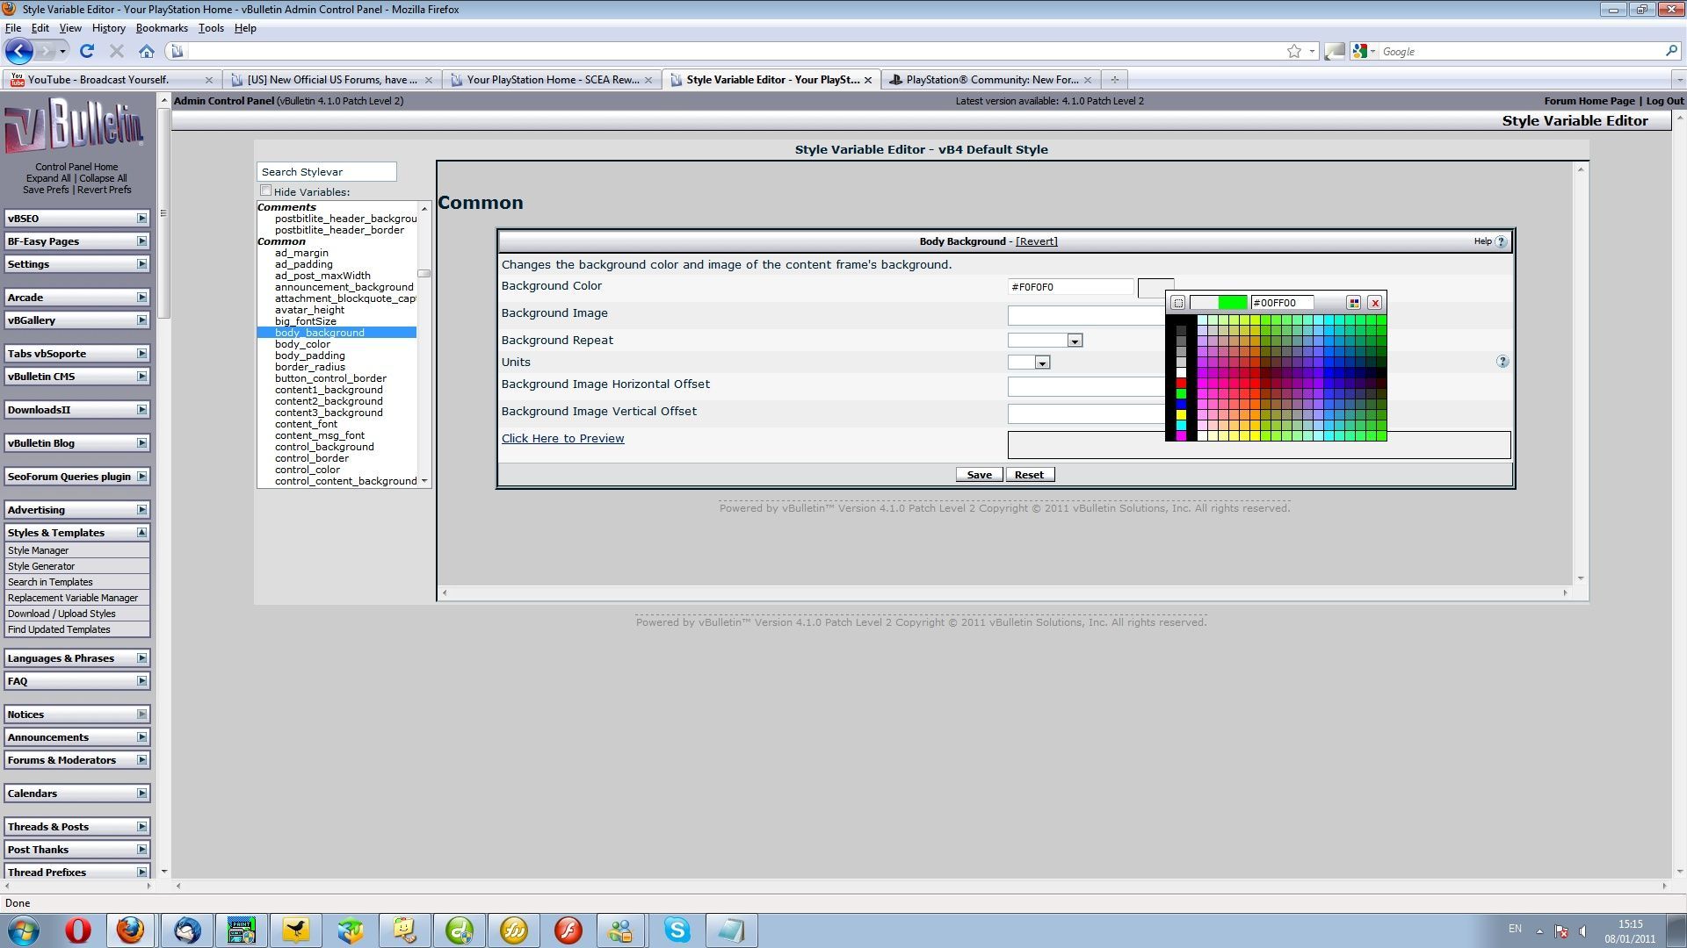Click the Google search magnifier icon

pyautogui.click(x=1671, y=51)
